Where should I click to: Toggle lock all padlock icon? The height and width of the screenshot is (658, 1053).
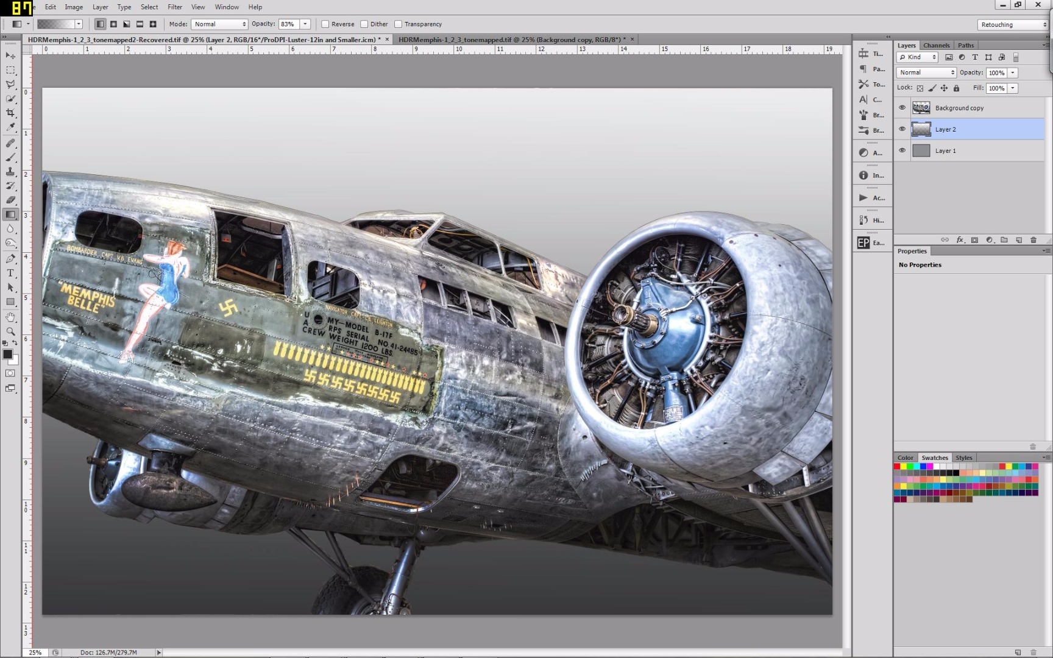(957, 88)
